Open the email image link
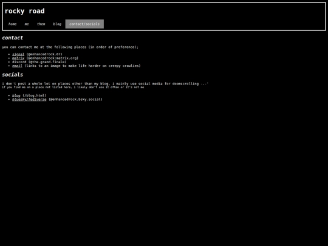The image size is (328, 246). [x=17, y=66]
